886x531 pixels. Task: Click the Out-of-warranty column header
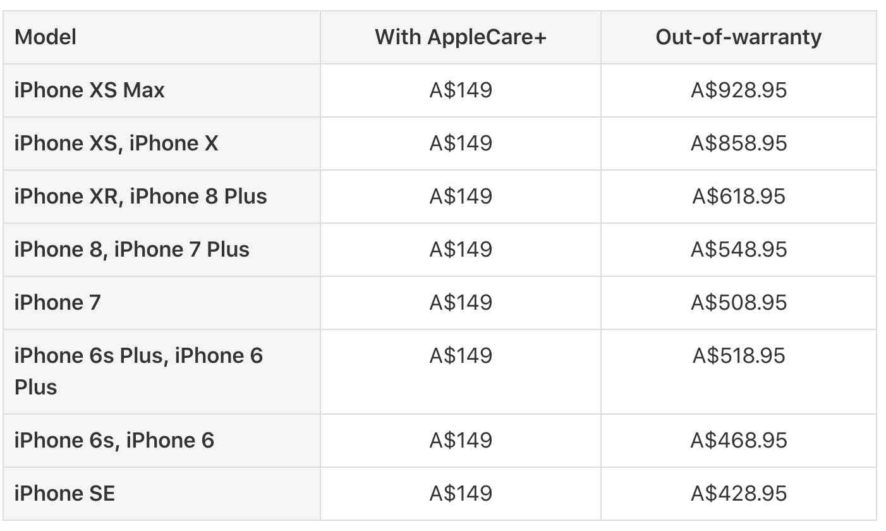(x=739, y=37)
